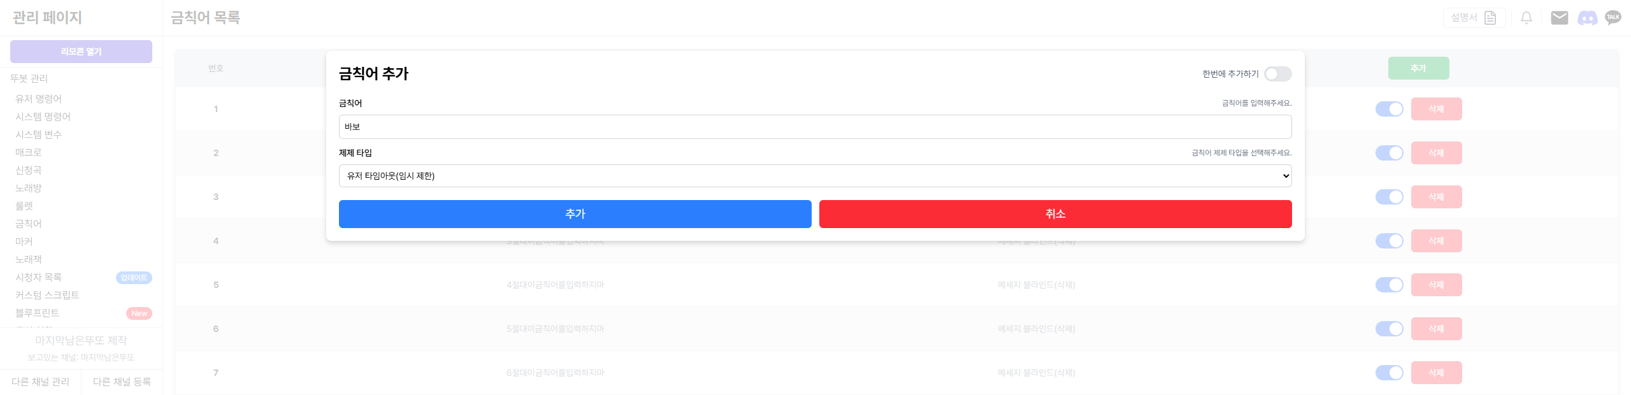
Task: Open the KakaoTalk icon in header
Action: tap(1613, 18)
